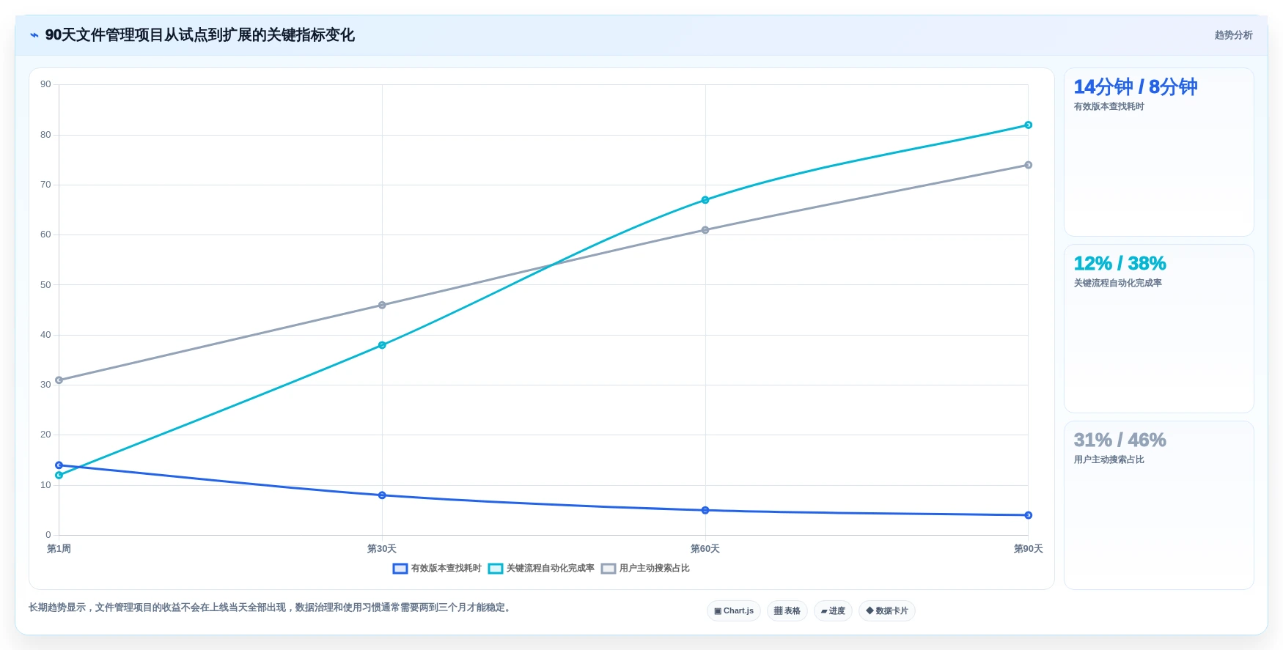Image resolution: width=1283 pixels, height=650 pixels.
Task: Click the 有效版本查找耗时 card caption
Action: tap(1109, 107)
